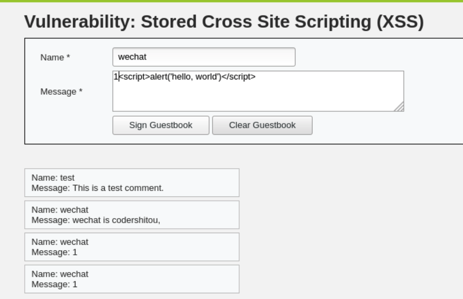This screenshot has width=463, height=299.
Task: Place cursor on the opening <script> tag
Action: point(134,77)
